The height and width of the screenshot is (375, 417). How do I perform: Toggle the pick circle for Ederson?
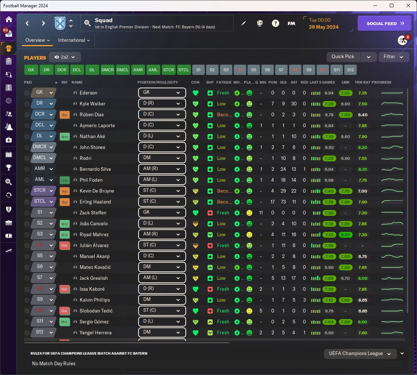click(27, 93)
